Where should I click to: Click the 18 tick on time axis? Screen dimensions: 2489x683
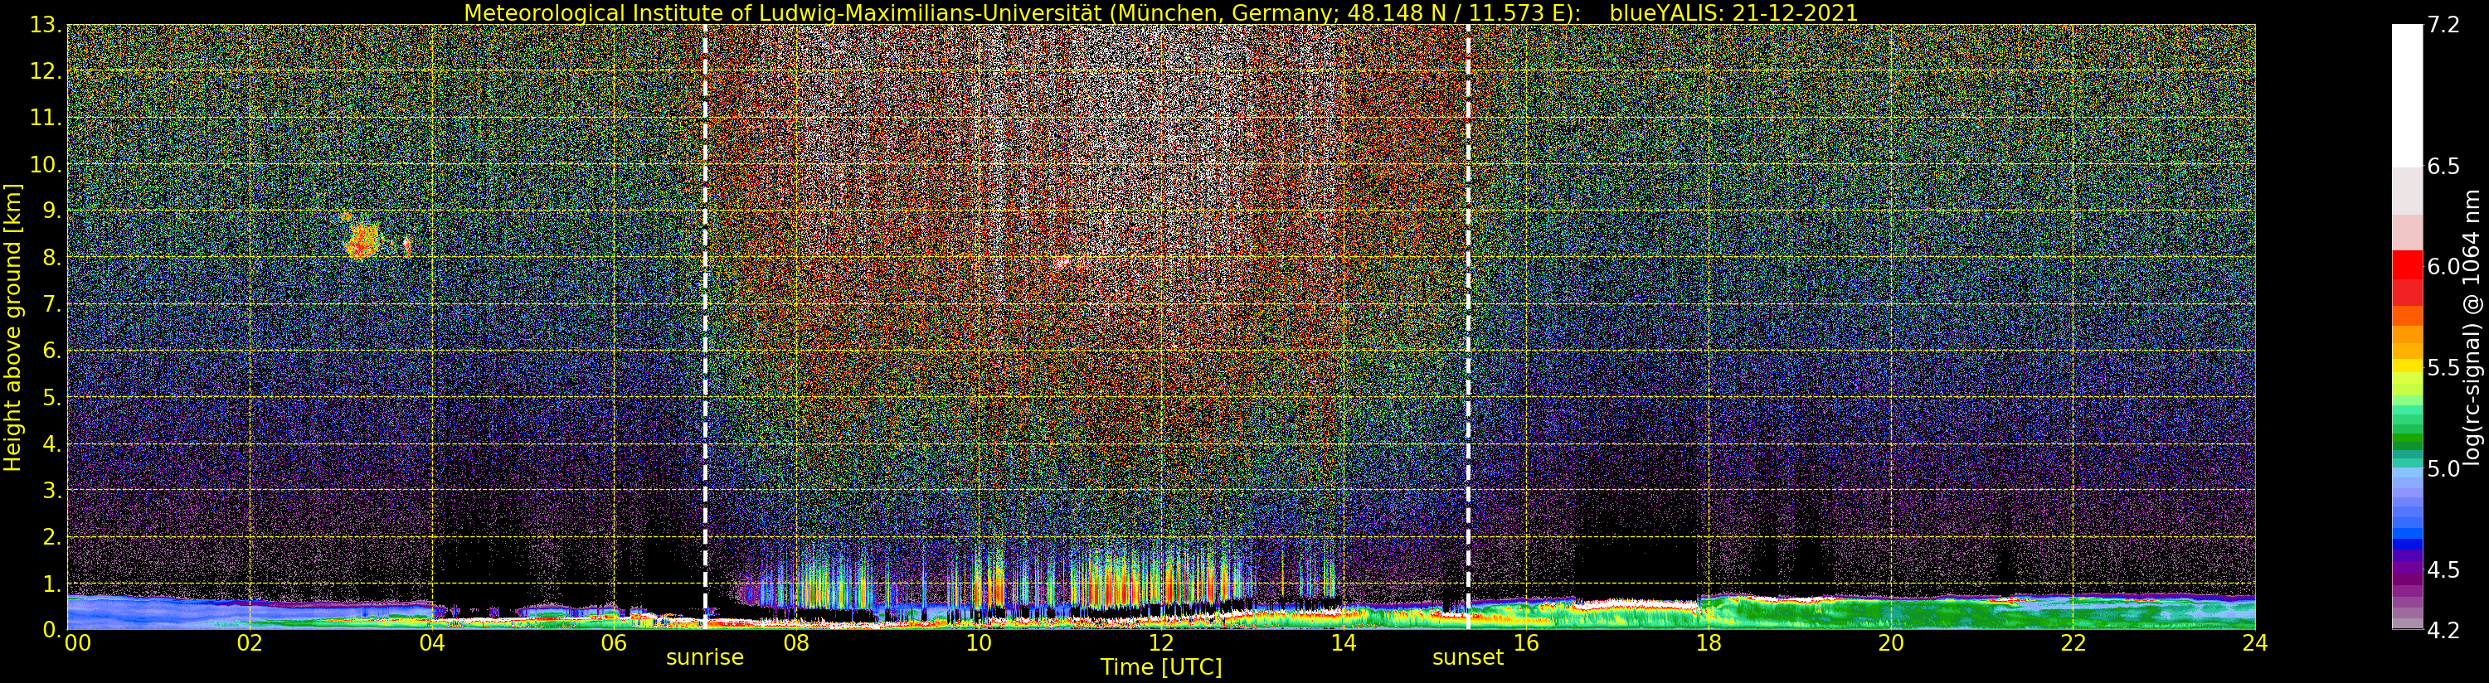coord(1709,643)
